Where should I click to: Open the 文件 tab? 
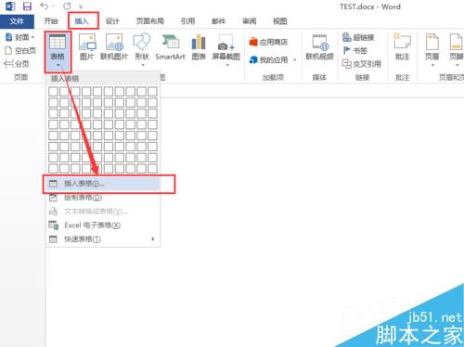pos(17,21)
